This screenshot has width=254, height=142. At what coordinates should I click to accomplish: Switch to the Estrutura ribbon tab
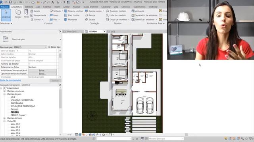tap(29, 7)
